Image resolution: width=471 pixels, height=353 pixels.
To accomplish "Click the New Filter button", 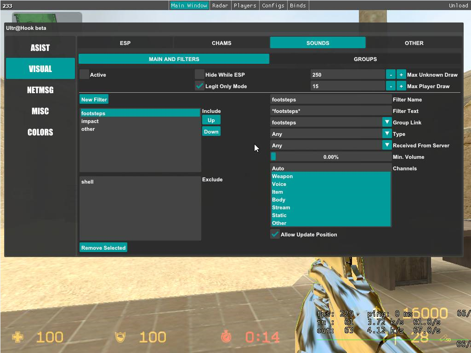I will tap(94, 99).
